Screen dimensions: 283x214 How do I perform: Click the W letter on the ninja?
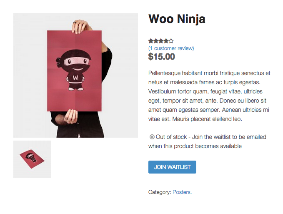[x=75, y=78]
